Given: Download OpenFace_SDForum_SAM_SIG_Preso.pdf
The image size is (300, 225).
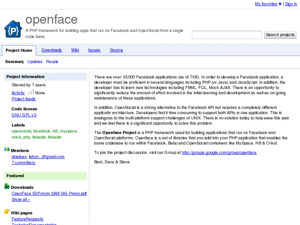Looking at the screenshot, I should point(49,193).
